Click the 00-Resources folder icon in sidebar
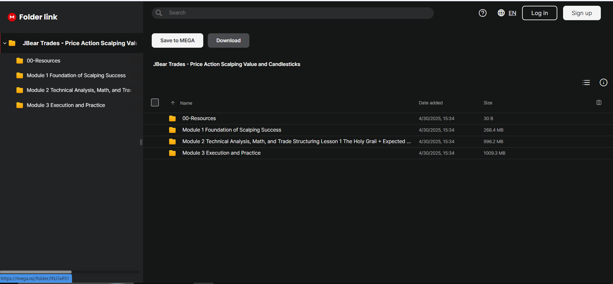613x284 pixels. pos(20,61)
